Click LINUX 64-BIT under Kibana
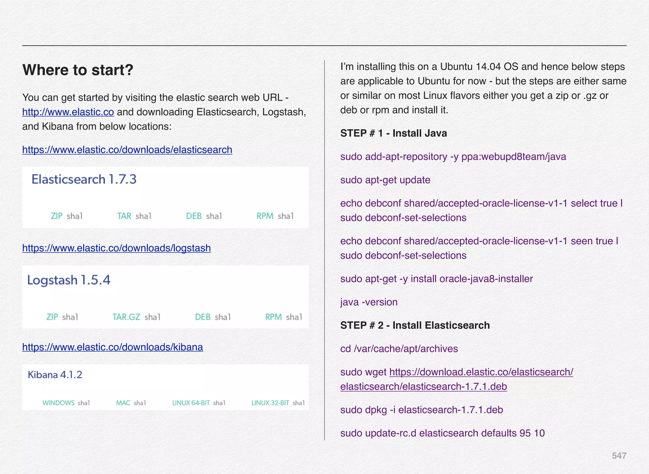 click(191, 403)
